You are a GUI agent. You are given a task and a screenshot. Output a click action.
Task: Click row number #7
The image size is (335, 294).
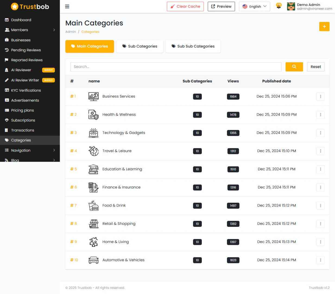(x=73, y=205)
